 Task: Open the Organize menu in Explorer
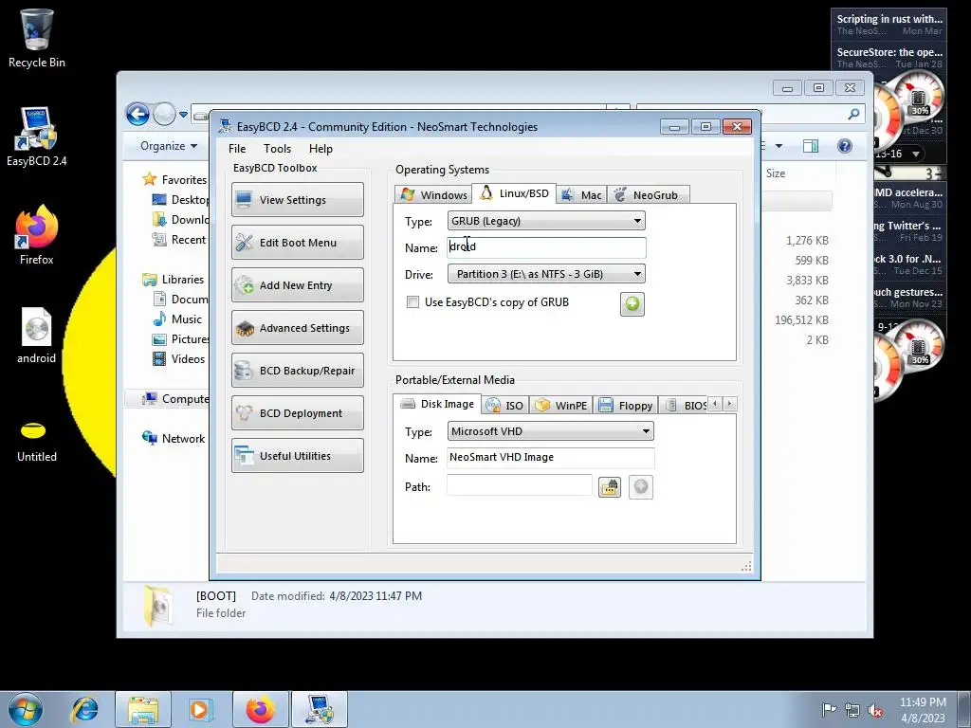click(169, 146)
